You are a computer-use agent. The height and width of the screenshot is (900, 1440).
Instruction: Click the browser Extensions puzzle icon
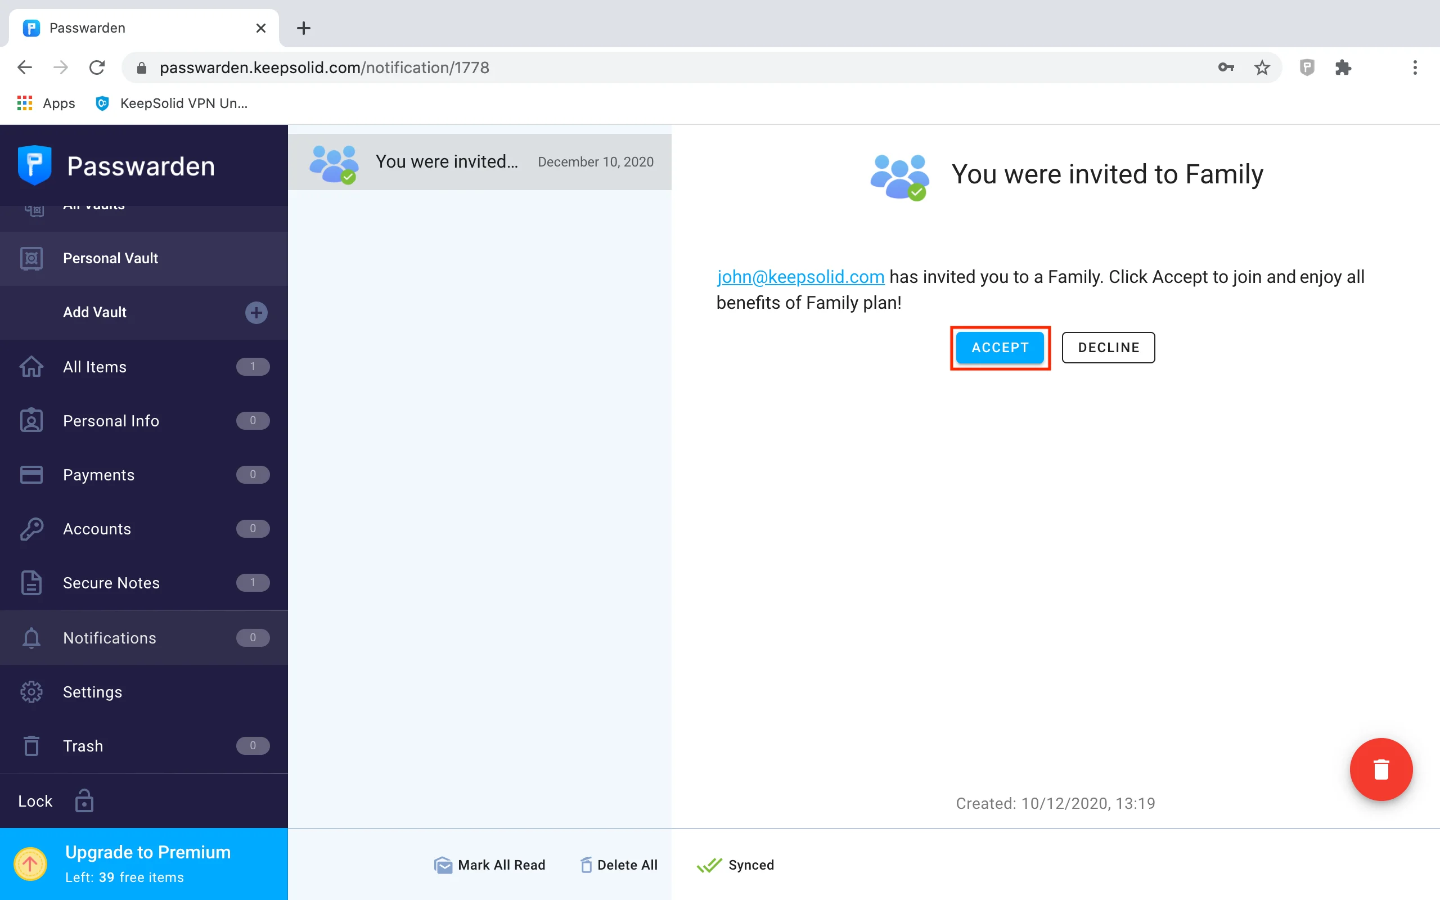(x=1343, y=67)
